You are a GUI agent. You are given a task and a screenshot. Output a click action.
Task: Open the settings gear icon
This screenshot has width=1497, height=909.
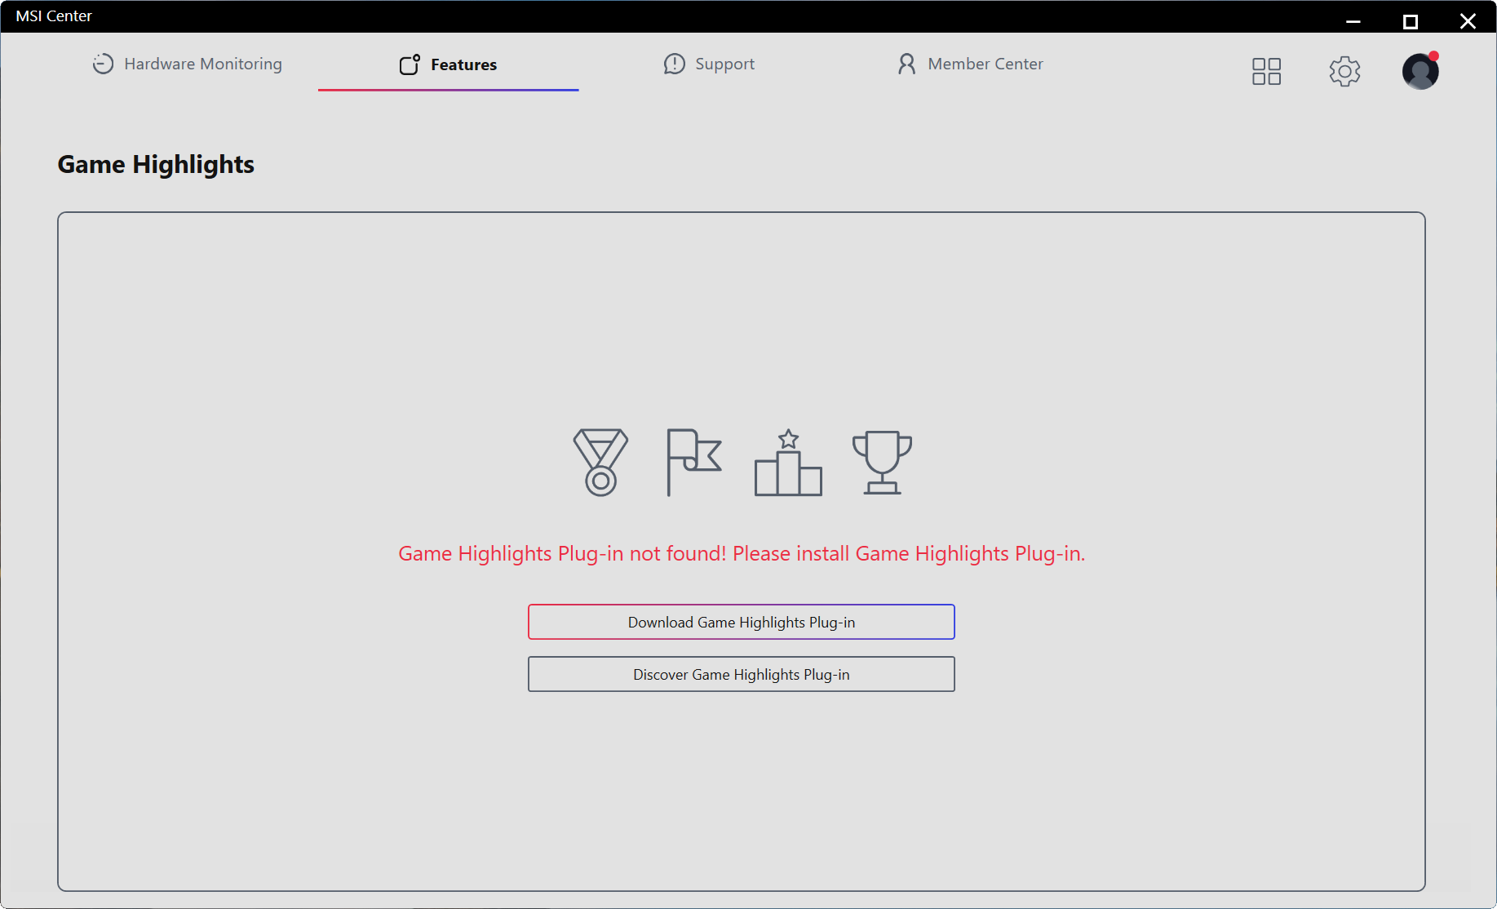tap(1344, 71)
